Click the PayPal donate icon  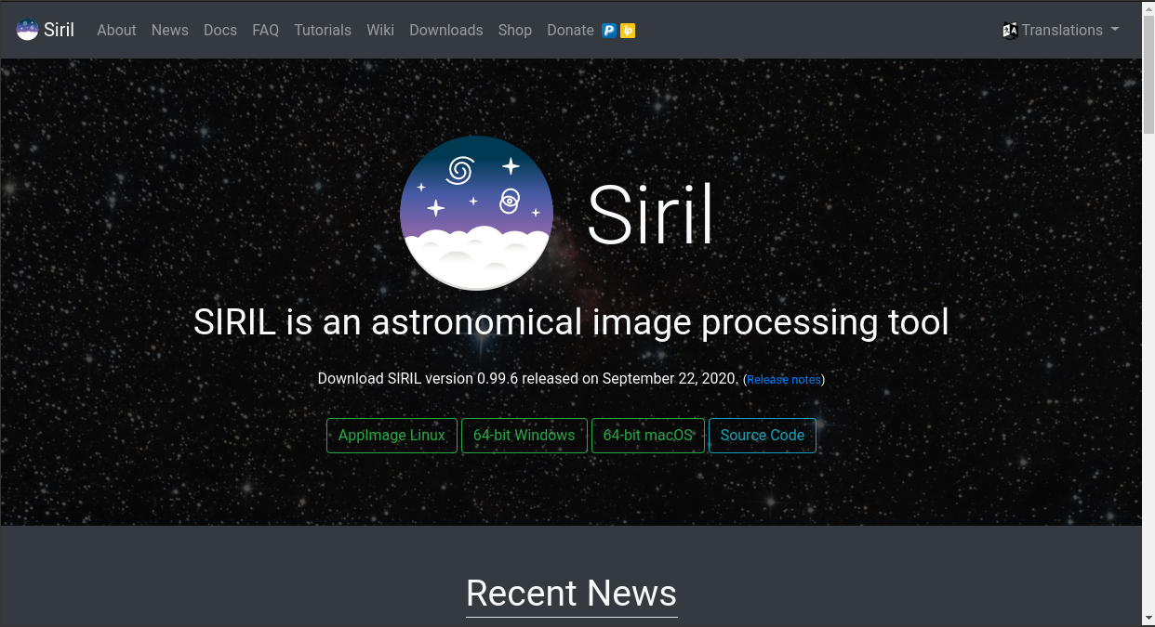coord(609,31)
